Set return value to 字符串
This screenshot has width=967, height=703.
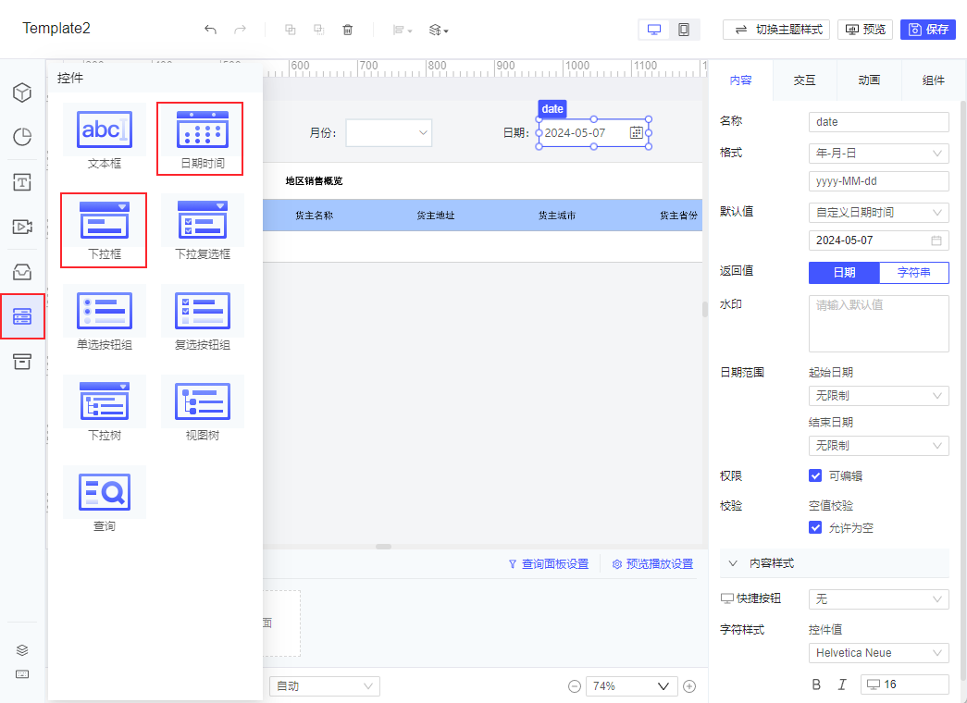click(914, 273)
